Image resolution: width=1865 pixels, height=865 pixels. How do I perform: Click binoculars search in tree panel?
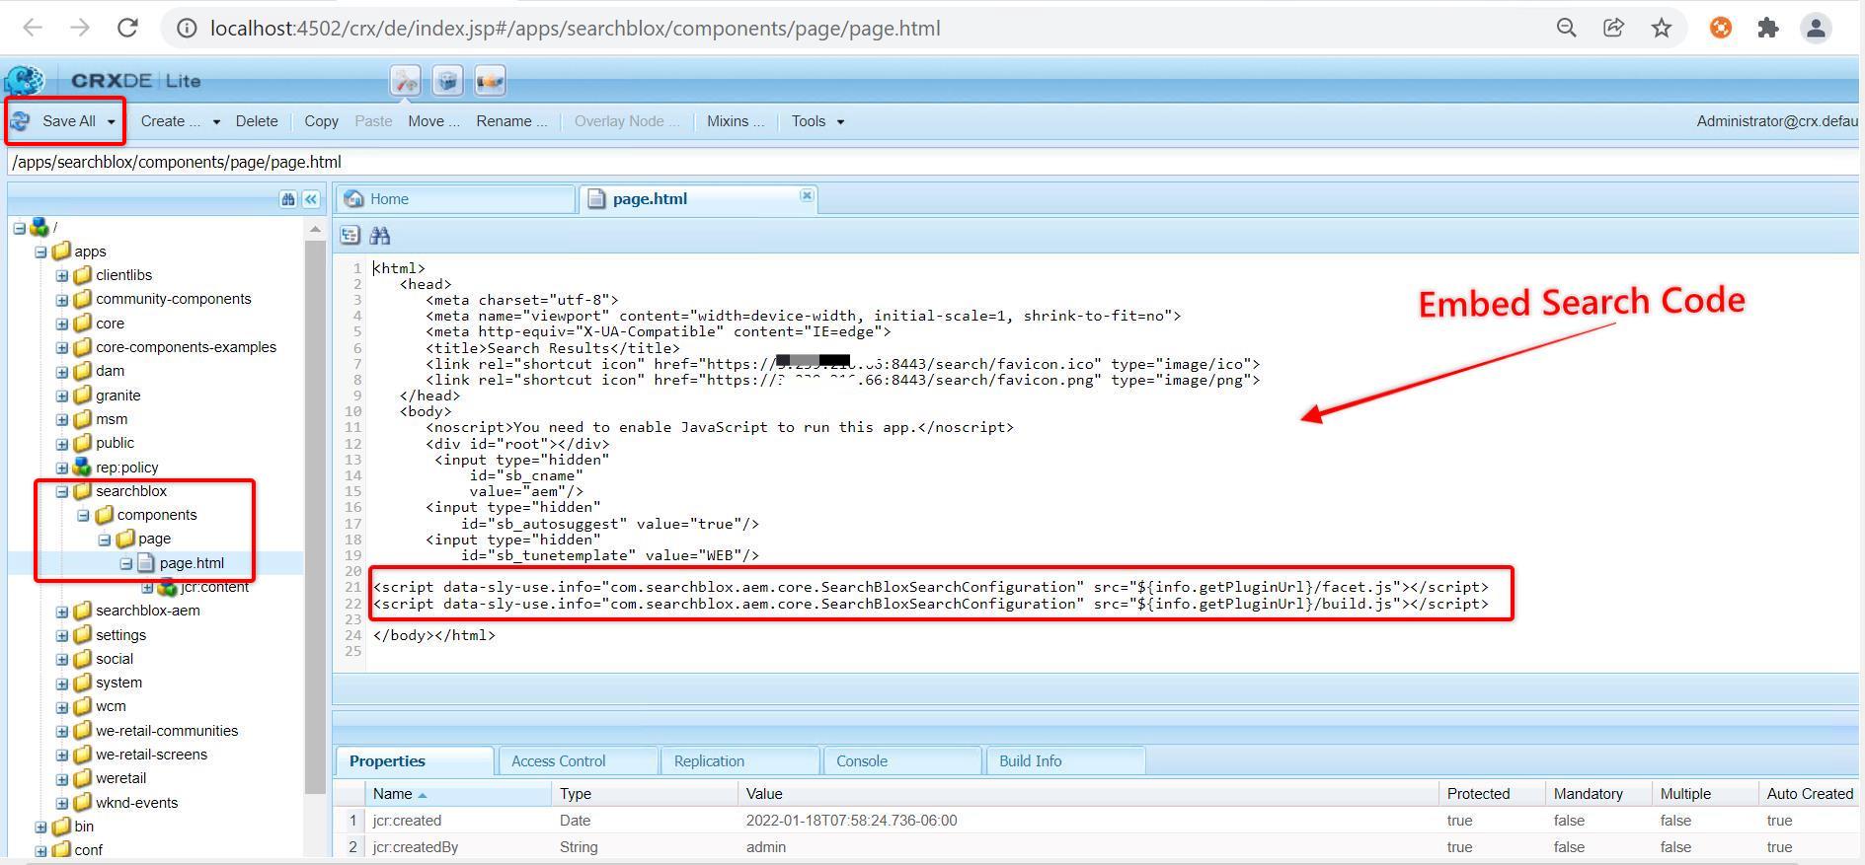pos(288,199)
